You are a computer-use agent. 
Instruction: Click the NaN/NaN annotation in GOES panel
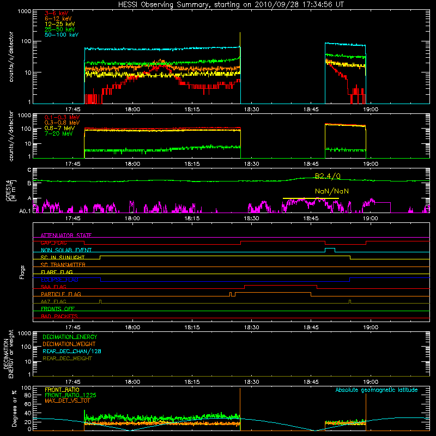click(332, 191)
